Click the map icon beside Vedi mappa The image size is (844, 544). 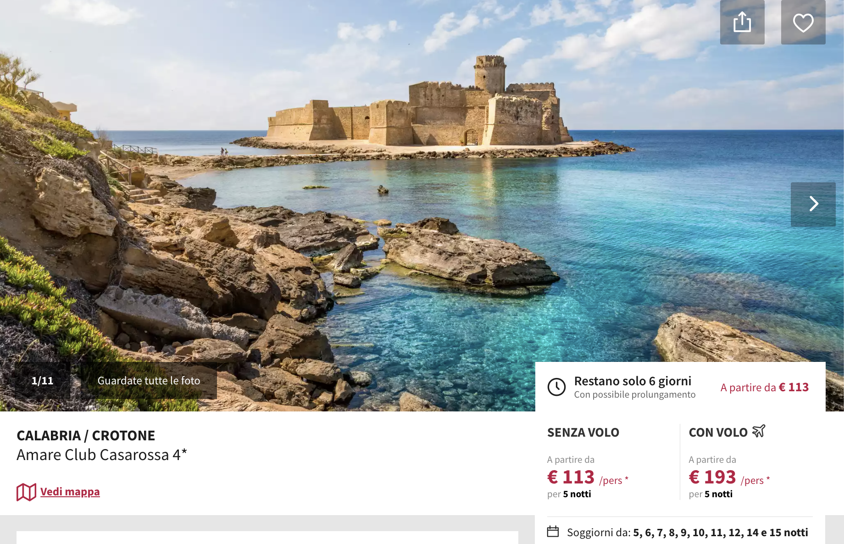(26, 492)
